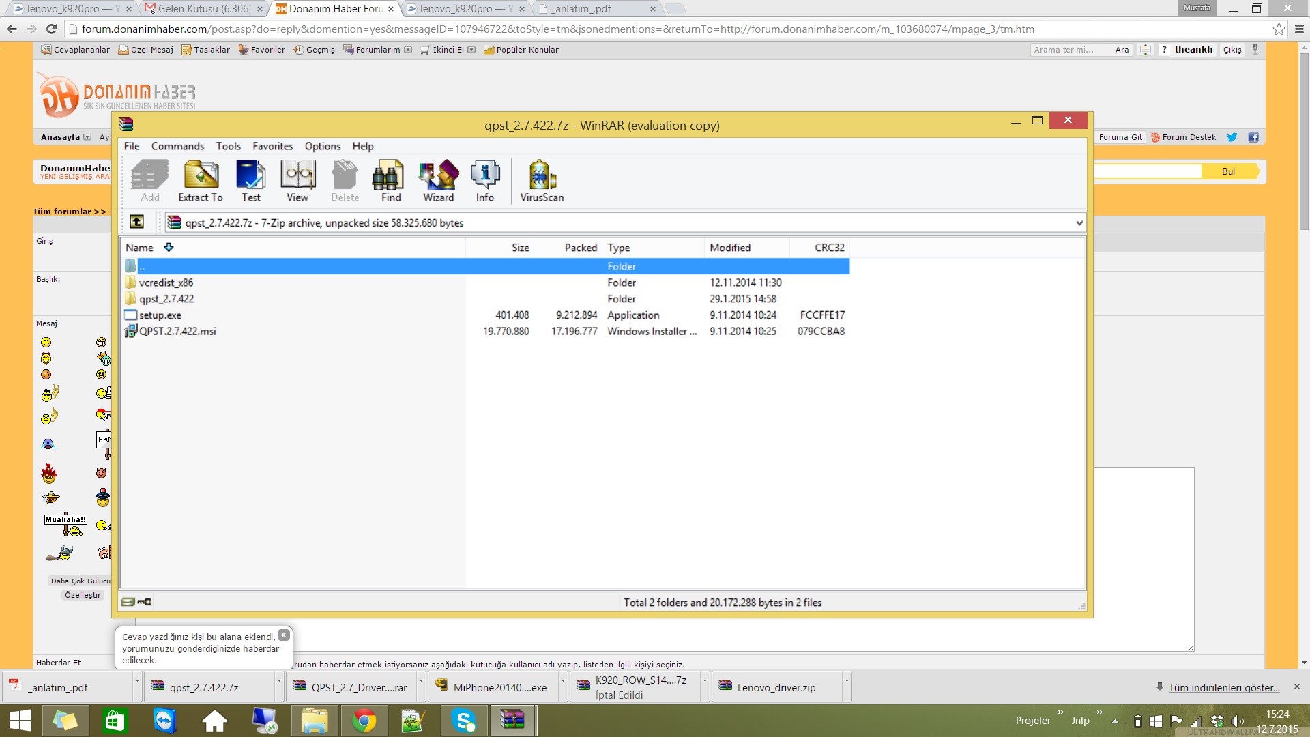
Task: Open the Commands menu
Action: tap(177, 146)
